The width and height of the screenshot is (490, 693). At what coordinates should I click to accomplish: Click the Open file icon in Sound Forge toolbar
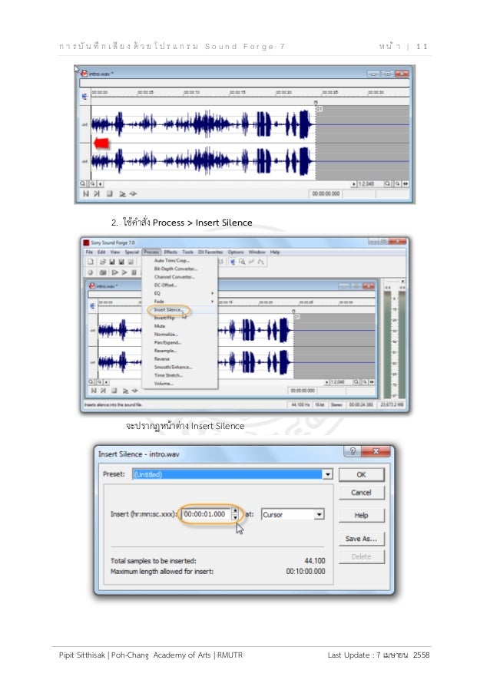[x=103, y=262]
